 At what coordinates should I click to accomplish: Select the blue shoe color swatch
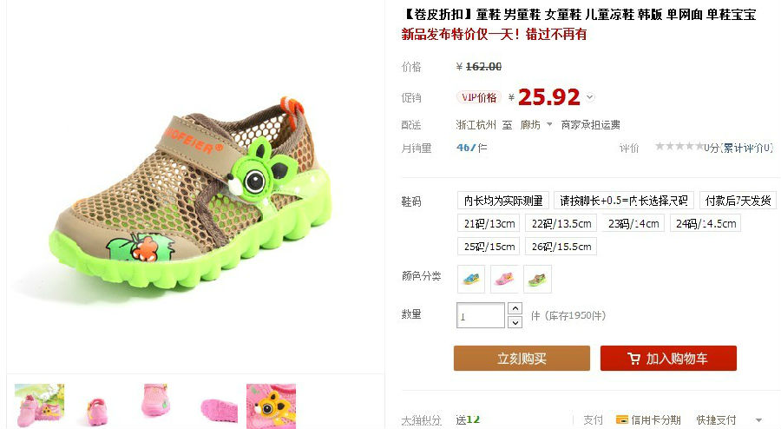(471, 279)
